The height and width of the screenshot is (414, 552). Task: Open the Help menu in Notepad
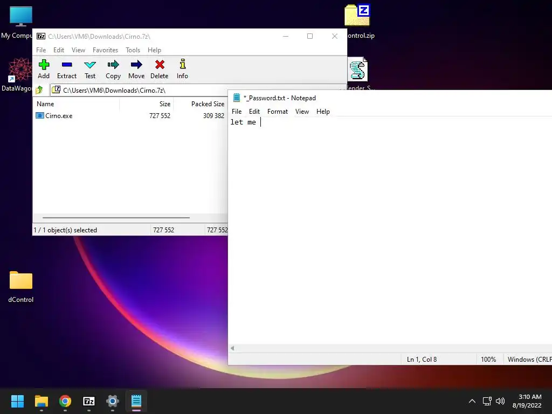[x=323, y=112]
